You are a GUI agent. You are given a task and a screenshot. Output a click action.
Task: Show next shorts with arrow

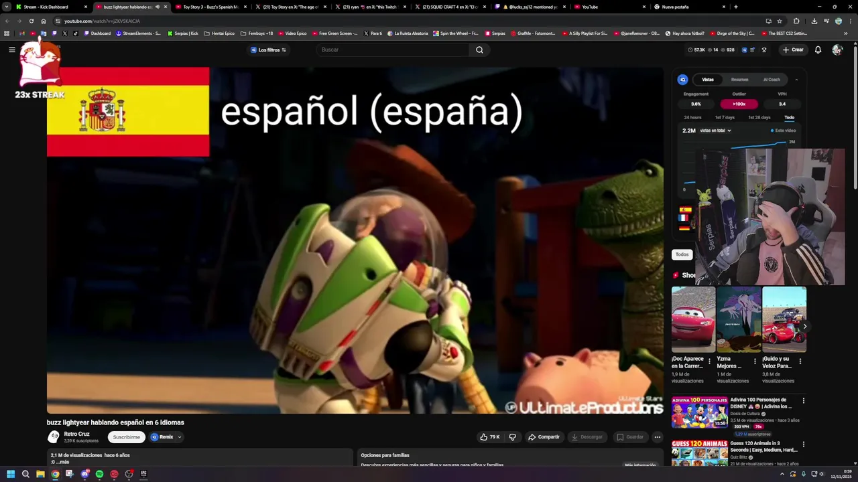pos(804,326)
